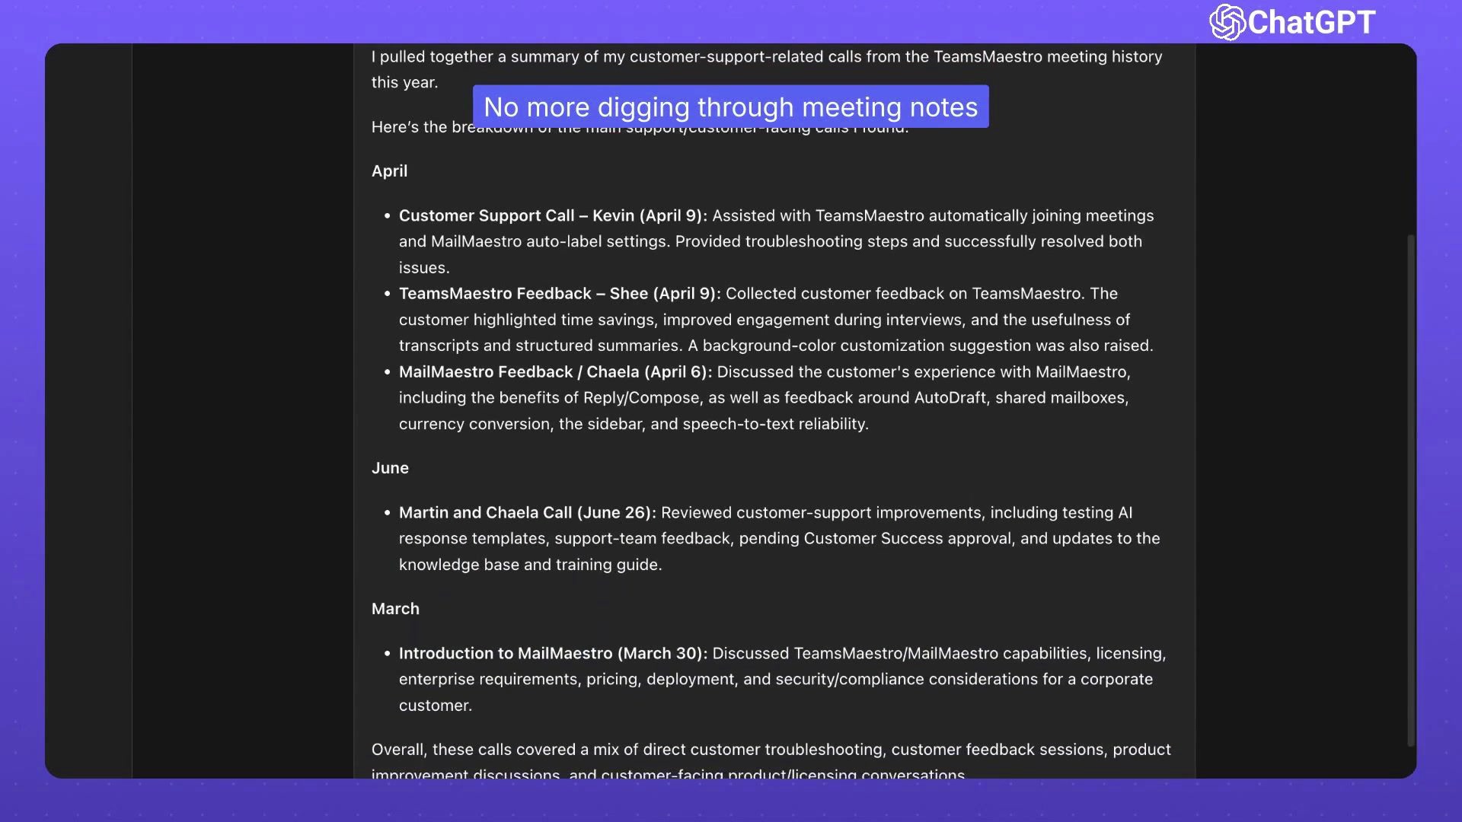
Task: Select "MailMaestro Feedback / Chaela (April 6):" text
Action: coord(555,372)
